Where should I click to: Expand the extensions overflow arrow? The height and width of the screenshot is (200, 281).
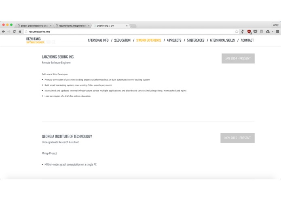pos(273,32)
